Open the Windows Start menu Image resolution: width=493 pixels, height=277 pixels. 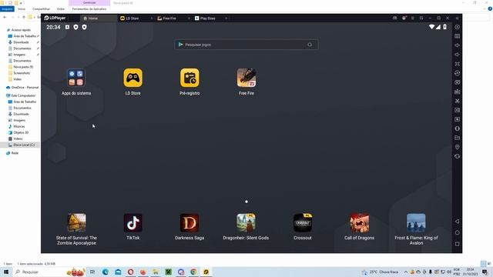(5, 272)
